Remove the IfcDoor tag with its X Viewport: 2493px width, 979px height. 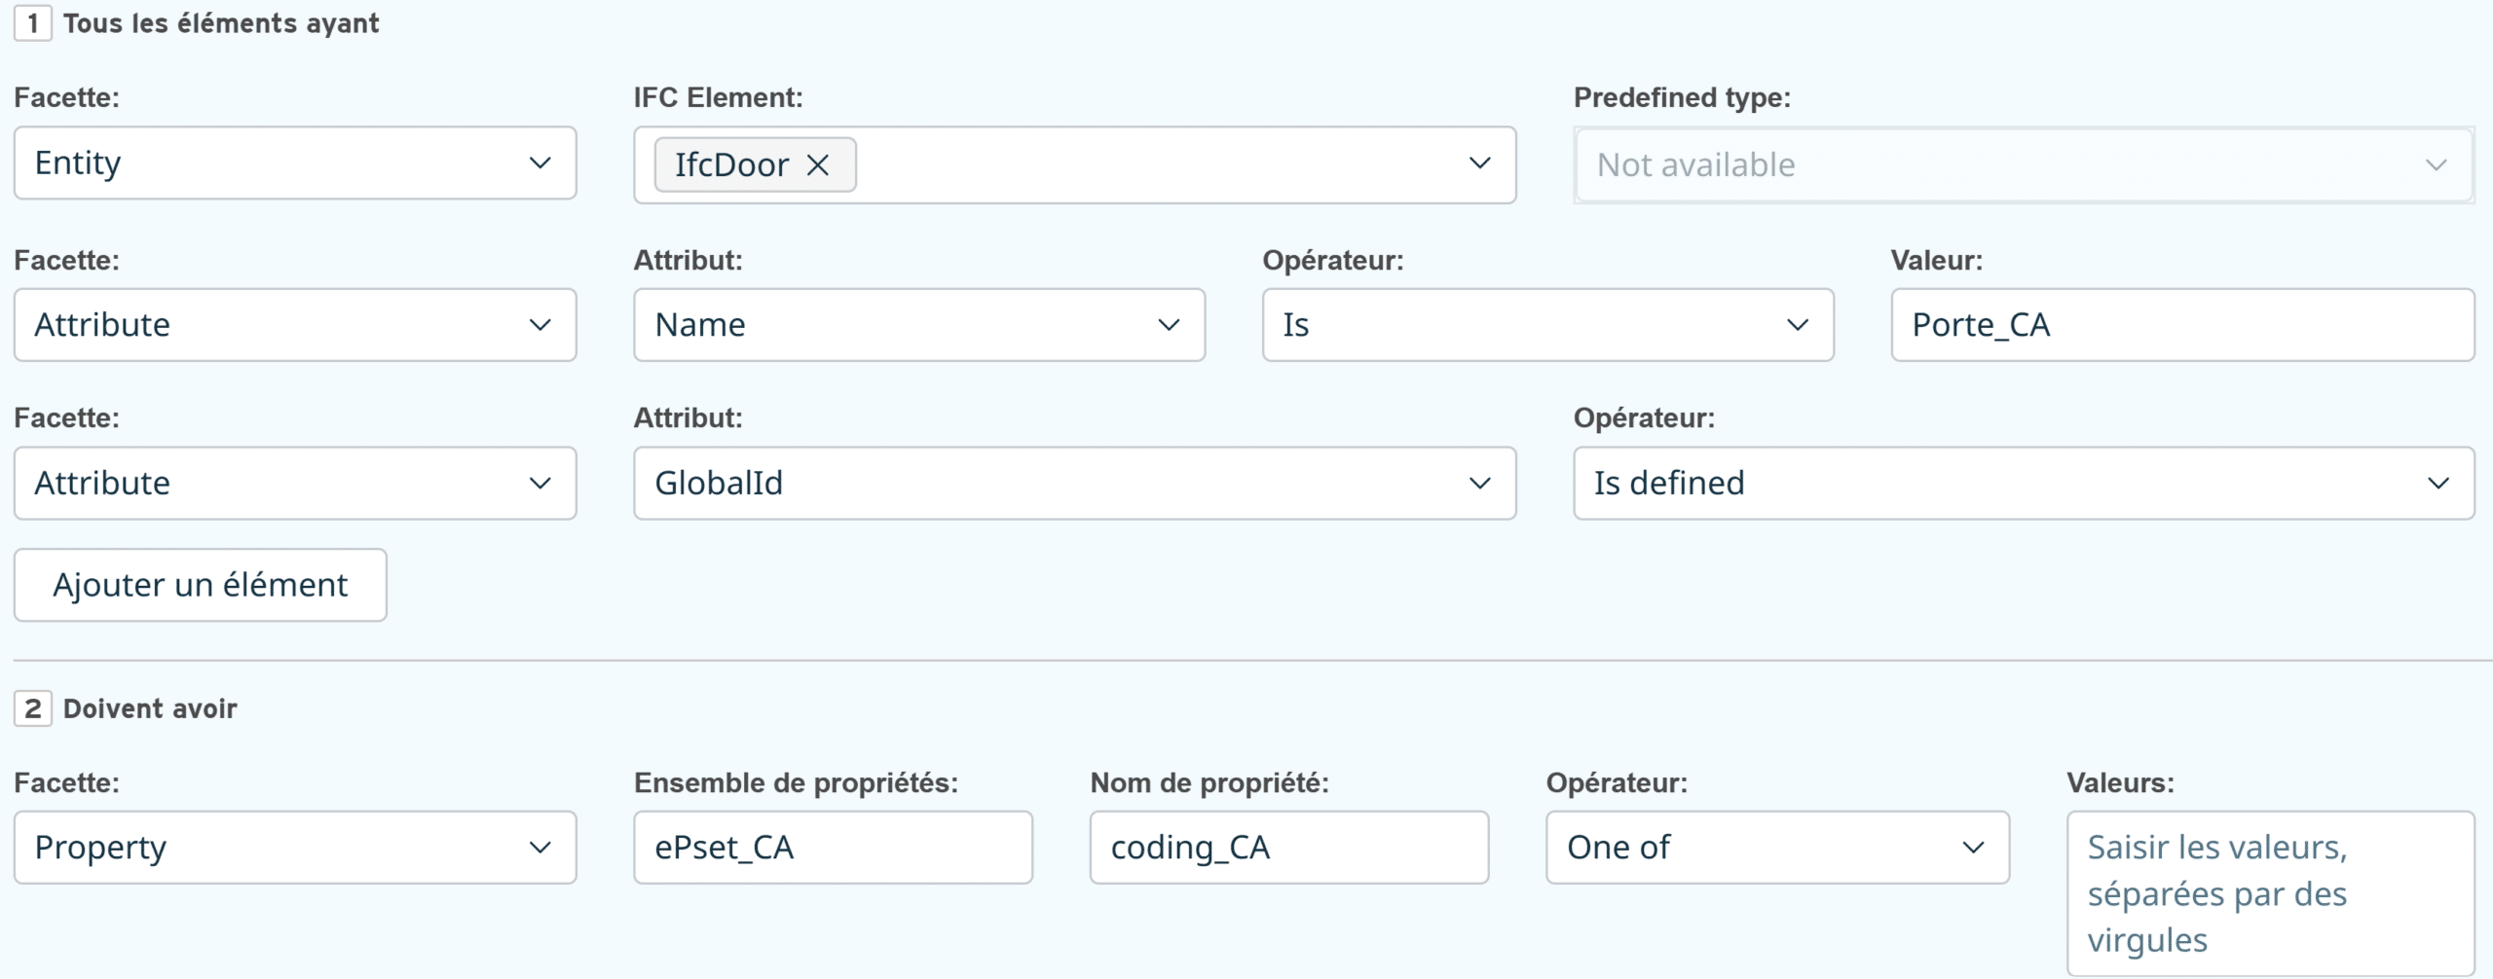pyautogui.click(x=818, y=165)
